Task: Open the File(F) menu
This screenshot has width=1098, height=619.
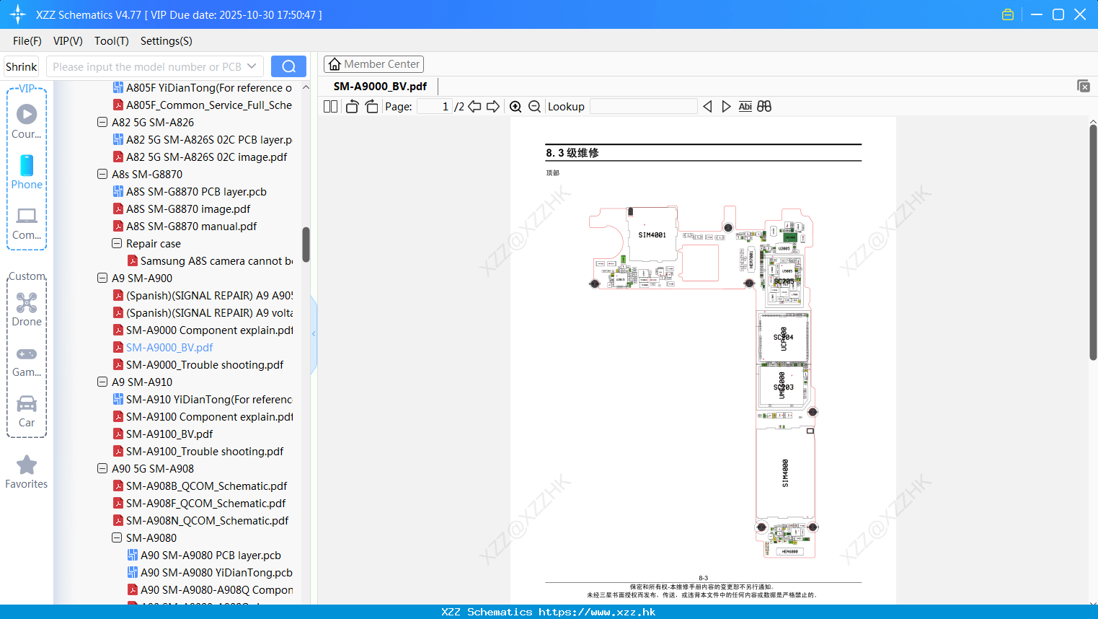Action: point(27,41)
